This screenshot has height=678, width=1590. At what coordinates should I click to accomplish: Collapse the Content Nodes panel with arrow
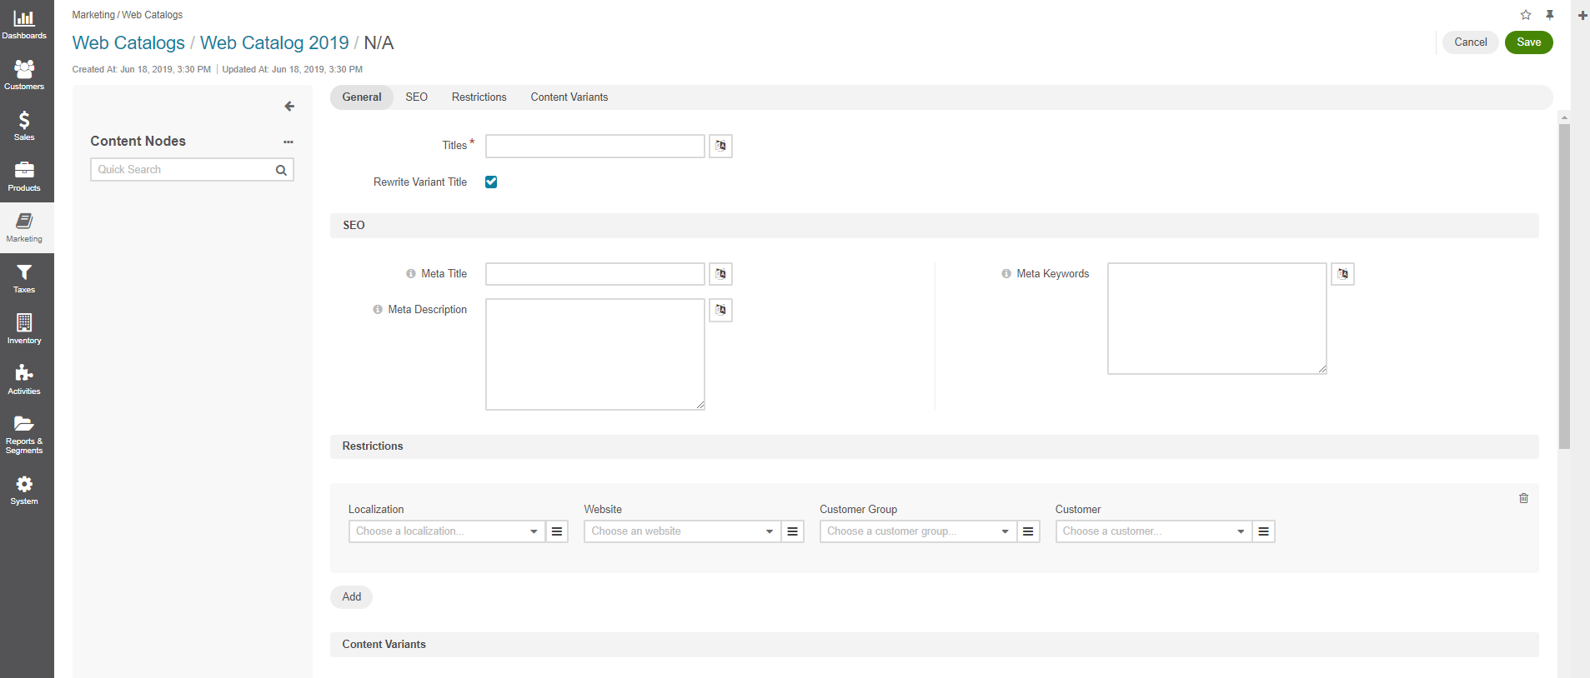(x=289, y=107)
